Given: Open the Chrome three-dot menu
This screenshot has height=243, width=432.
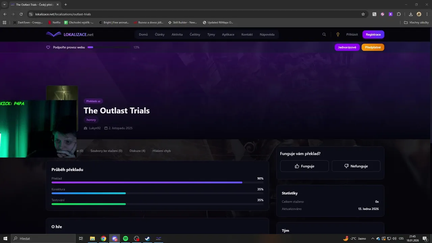Looking at the screenshot, I should (426, 14).
